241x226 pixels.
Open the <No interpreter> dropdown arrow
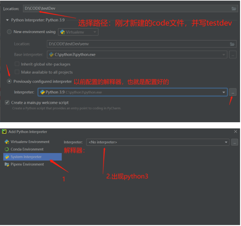226,142
